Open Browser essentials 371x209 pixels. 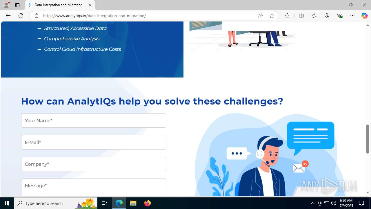point(340,16)
